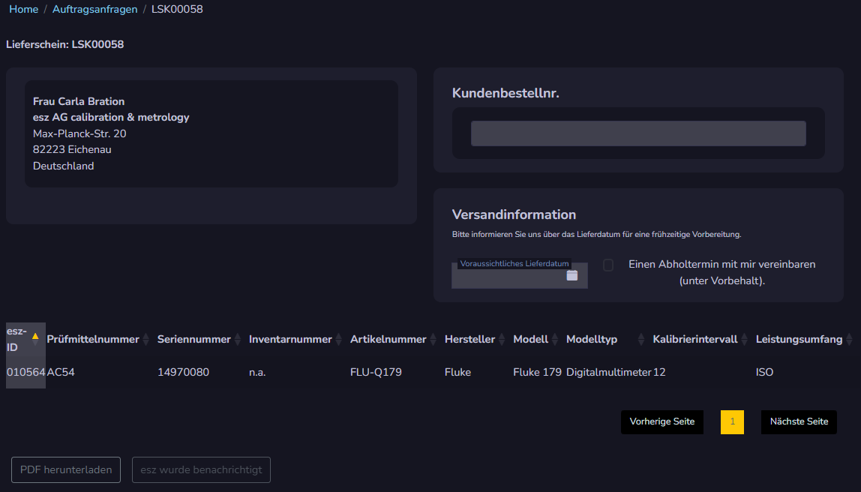Enable the Abholtermin vereinbaren checkbox
The height and width of the screenshot is (492, 861).
(x=608, y=265)
